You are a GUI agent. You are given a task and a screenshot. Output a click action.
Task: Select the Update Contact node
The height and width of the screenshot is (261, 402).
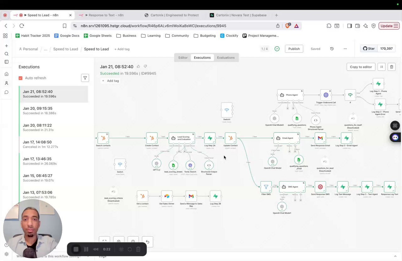click(230, 138)
